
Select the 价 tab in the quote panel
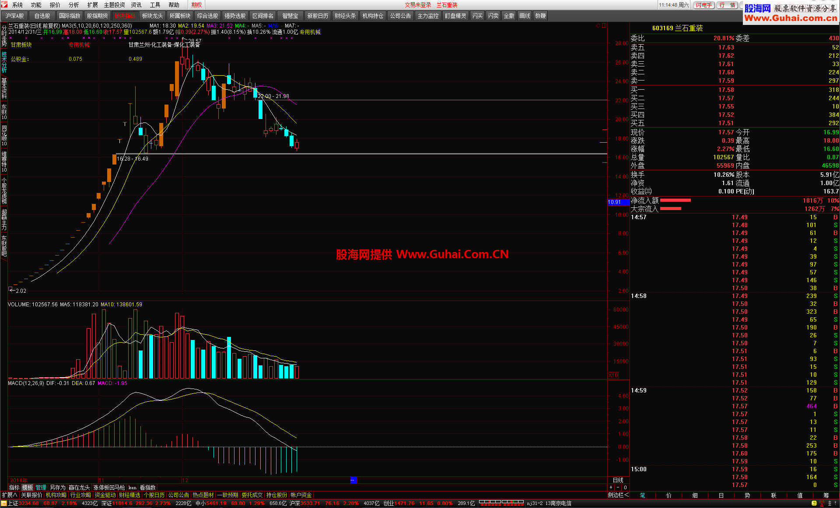[669, 495]
